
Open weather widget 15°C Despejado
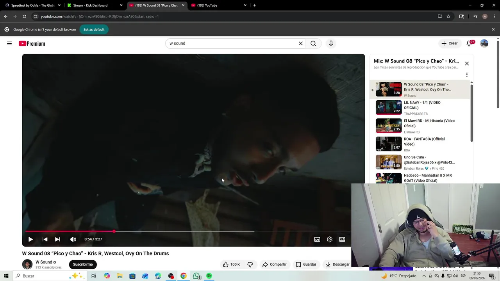(398, 276)
